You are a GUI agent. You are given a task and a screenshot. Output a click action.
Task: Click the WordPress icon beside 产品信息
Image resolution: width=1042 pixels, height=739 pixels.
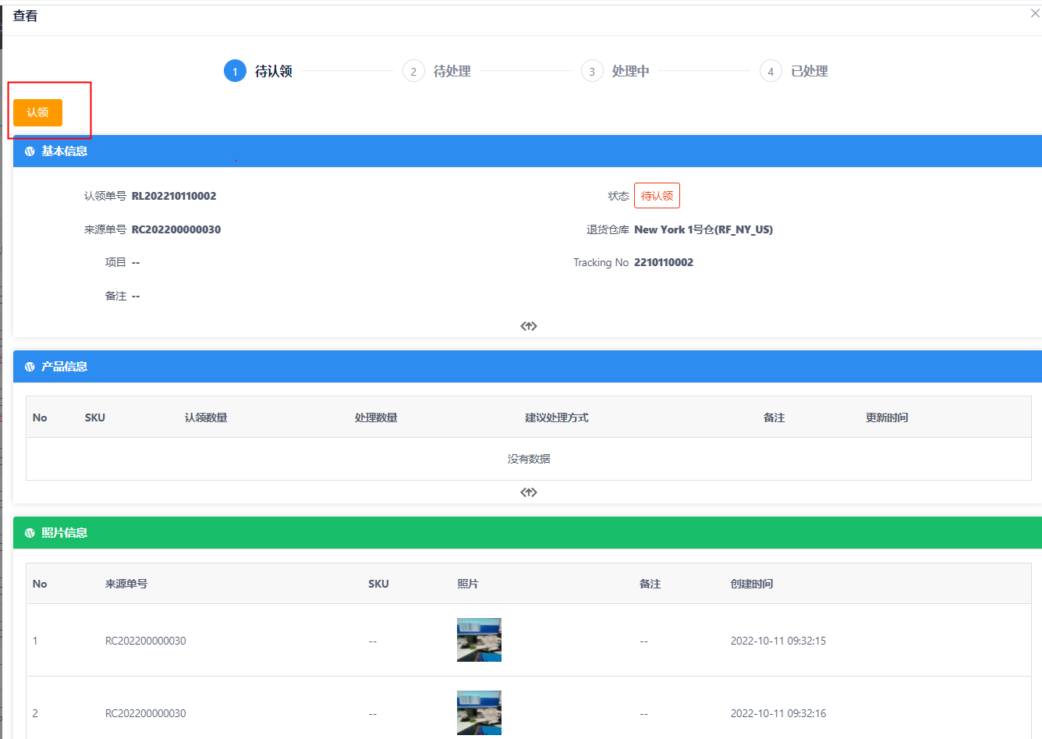(30, 367)
